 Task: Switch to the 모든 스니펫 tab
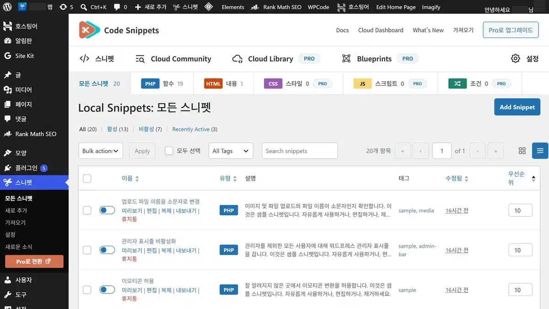tap(99, 83)
